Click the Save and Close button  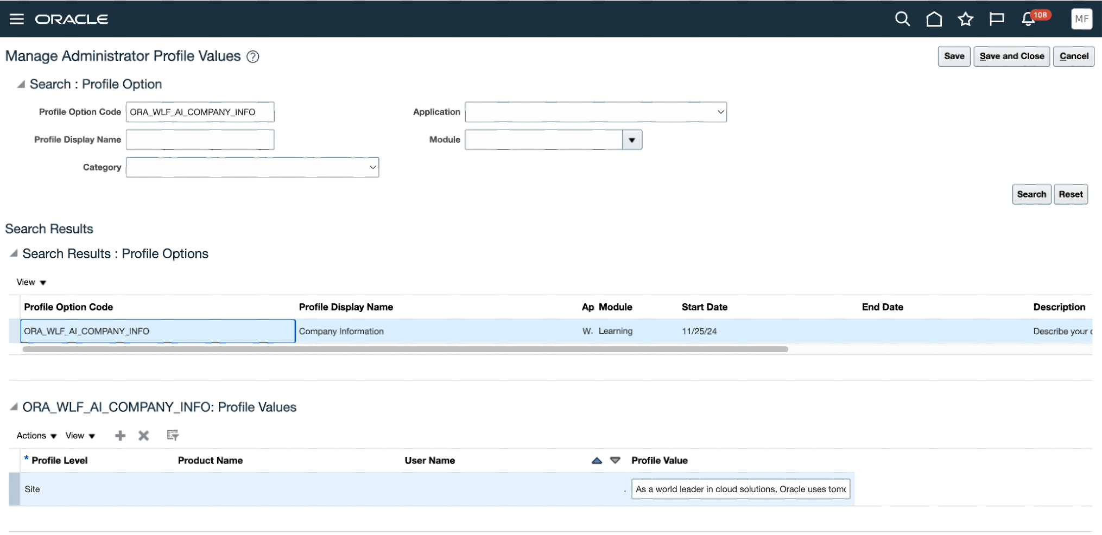(x=1011, y=56)
